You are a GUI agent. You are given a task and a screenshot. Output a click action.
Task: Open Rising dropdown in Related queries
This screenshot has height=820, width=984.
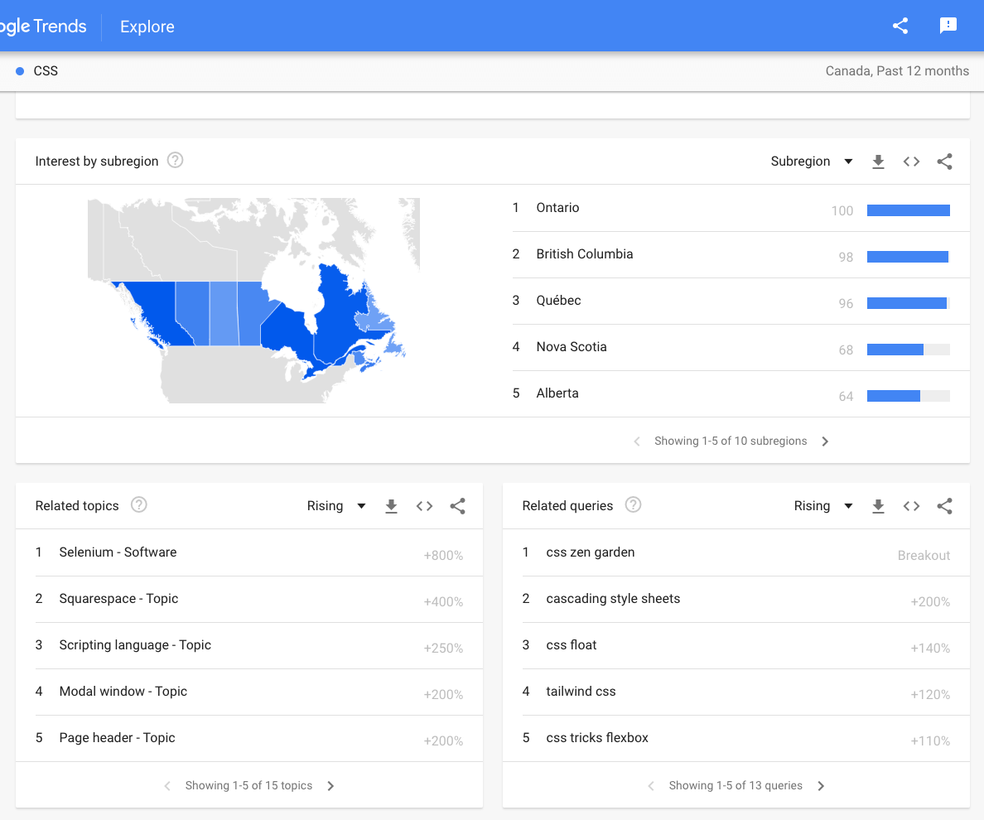click(x=822, y=506)
